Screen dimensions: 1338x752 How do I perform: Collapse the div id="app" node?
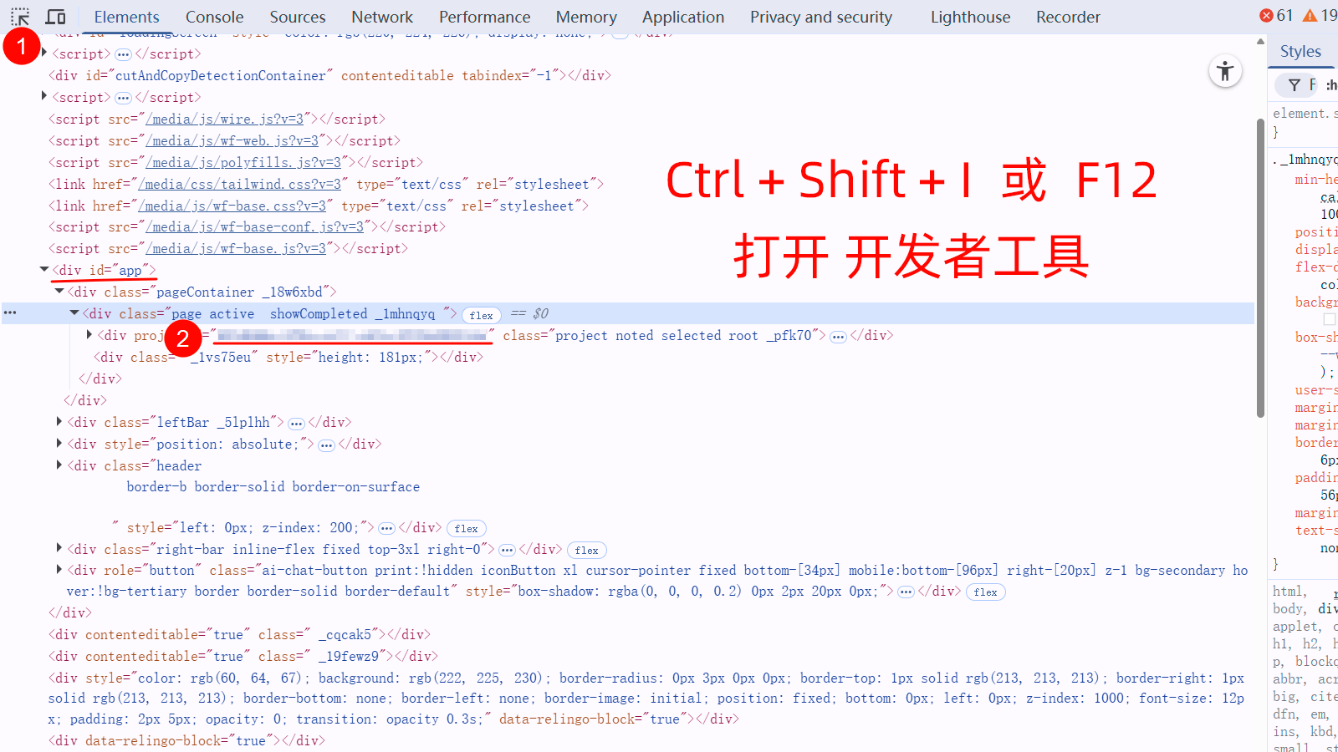(44, 270)
